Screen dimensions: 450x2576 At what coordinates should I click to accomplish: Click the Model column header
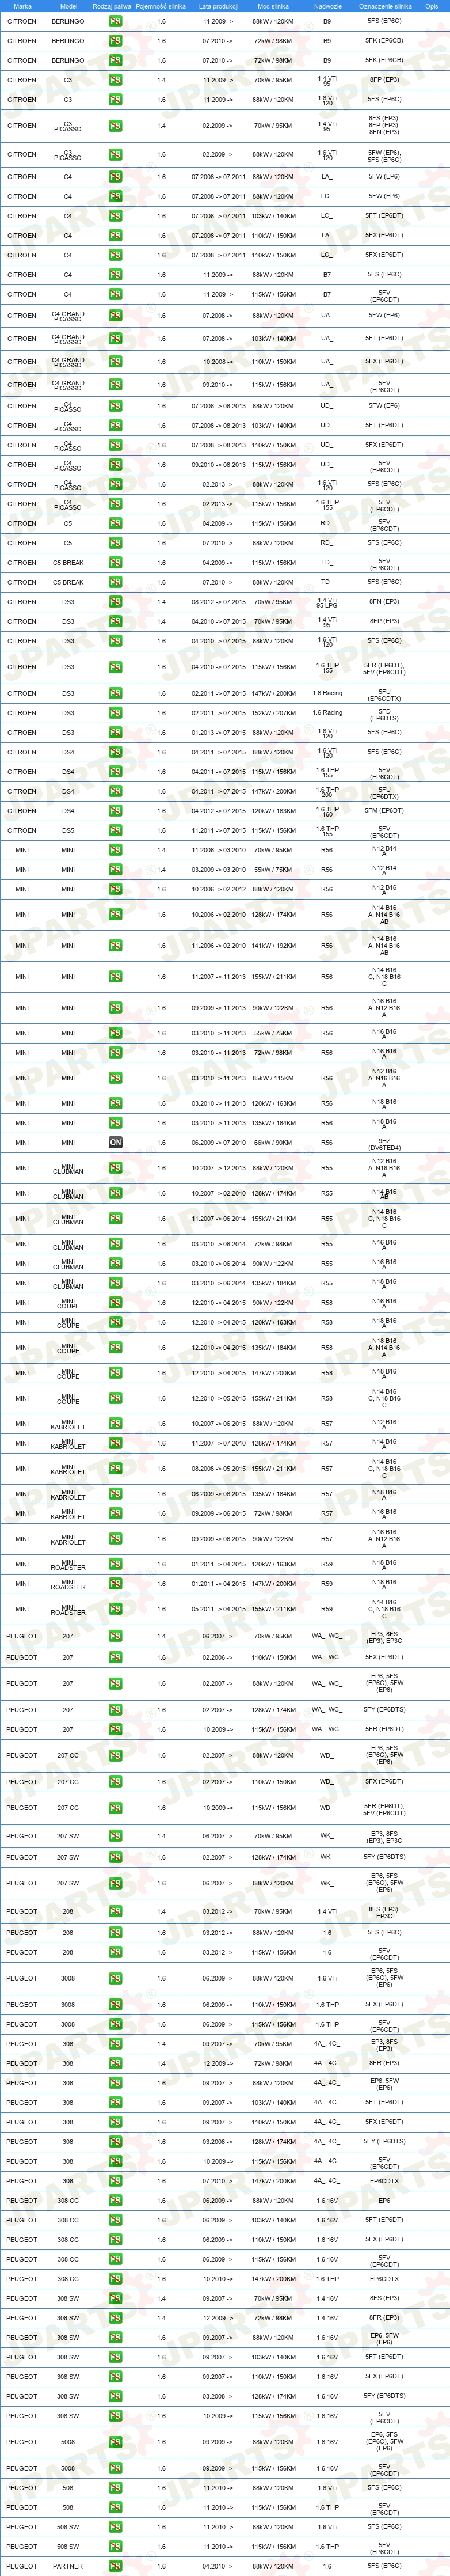pos(68,6)
